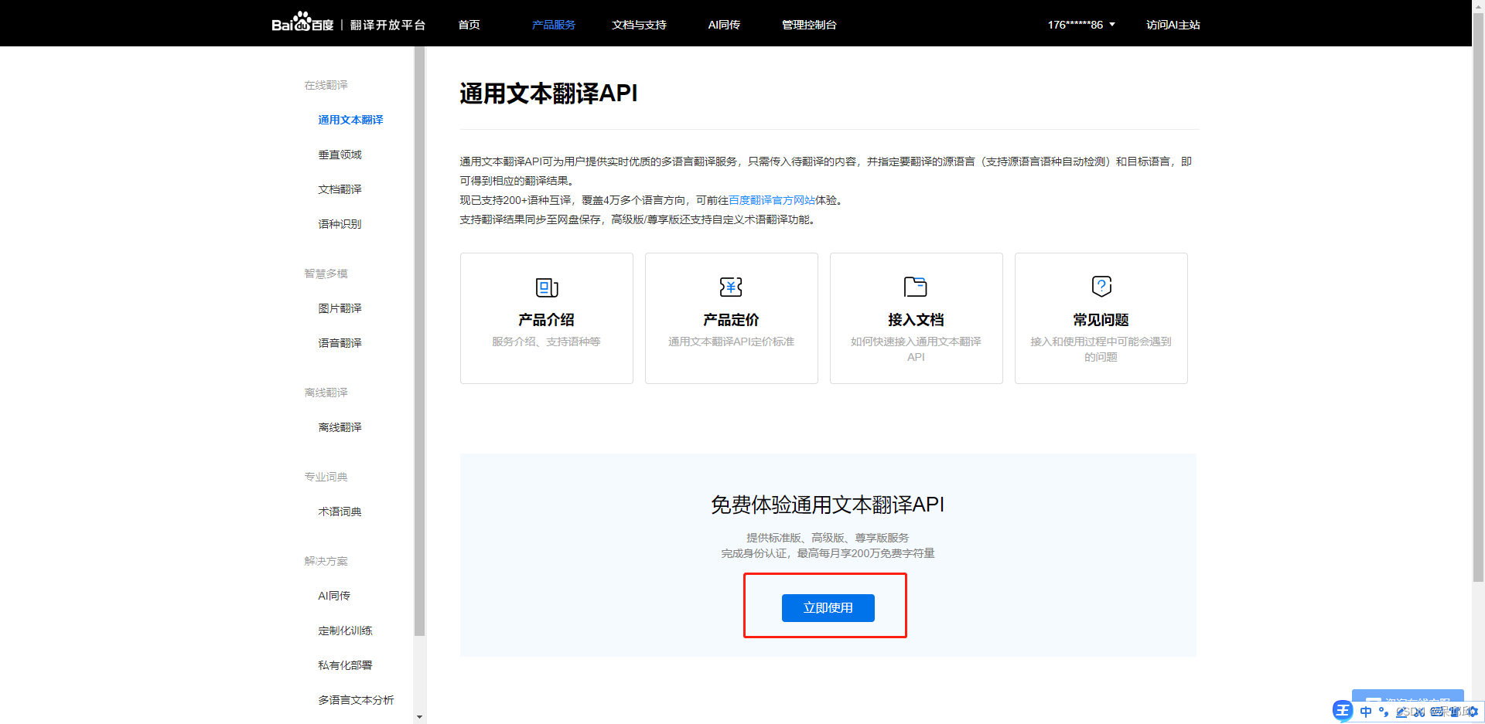Click 翻译开放平台 title in header
1485x724 pixels.
(x=387, y=25)
